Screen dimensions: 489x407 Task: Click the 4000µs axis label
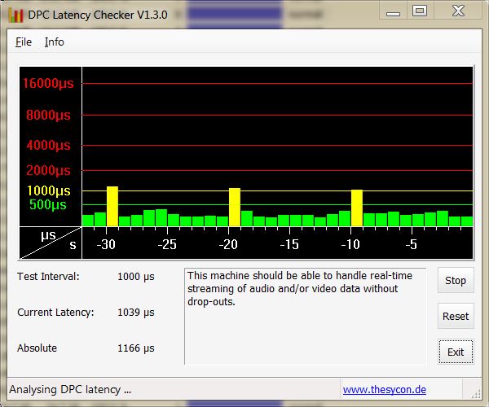pos(48,145)
